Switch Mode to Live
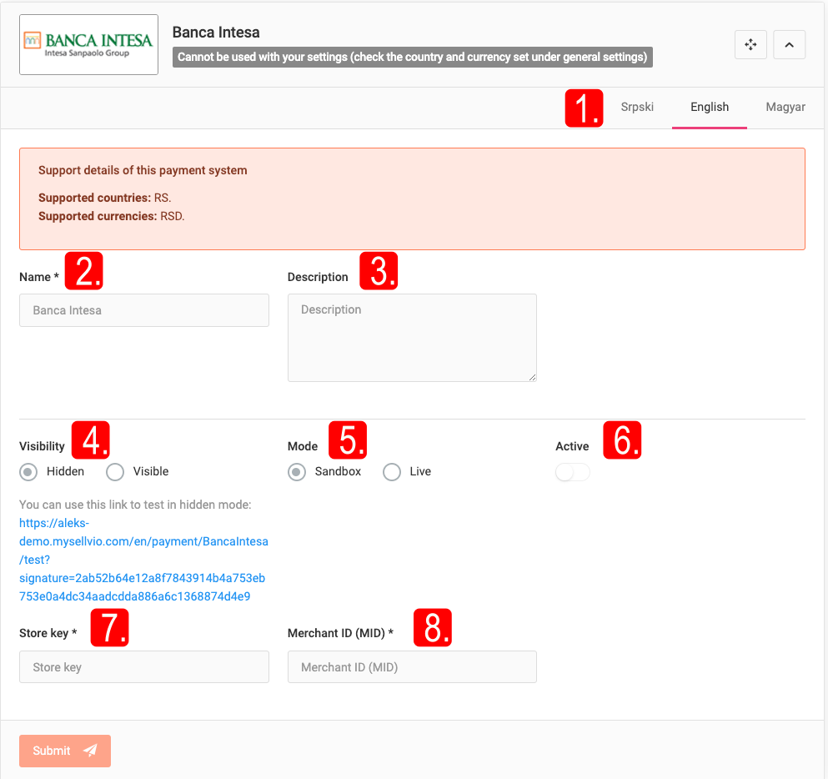828x779 pixels. click(391, 471)
